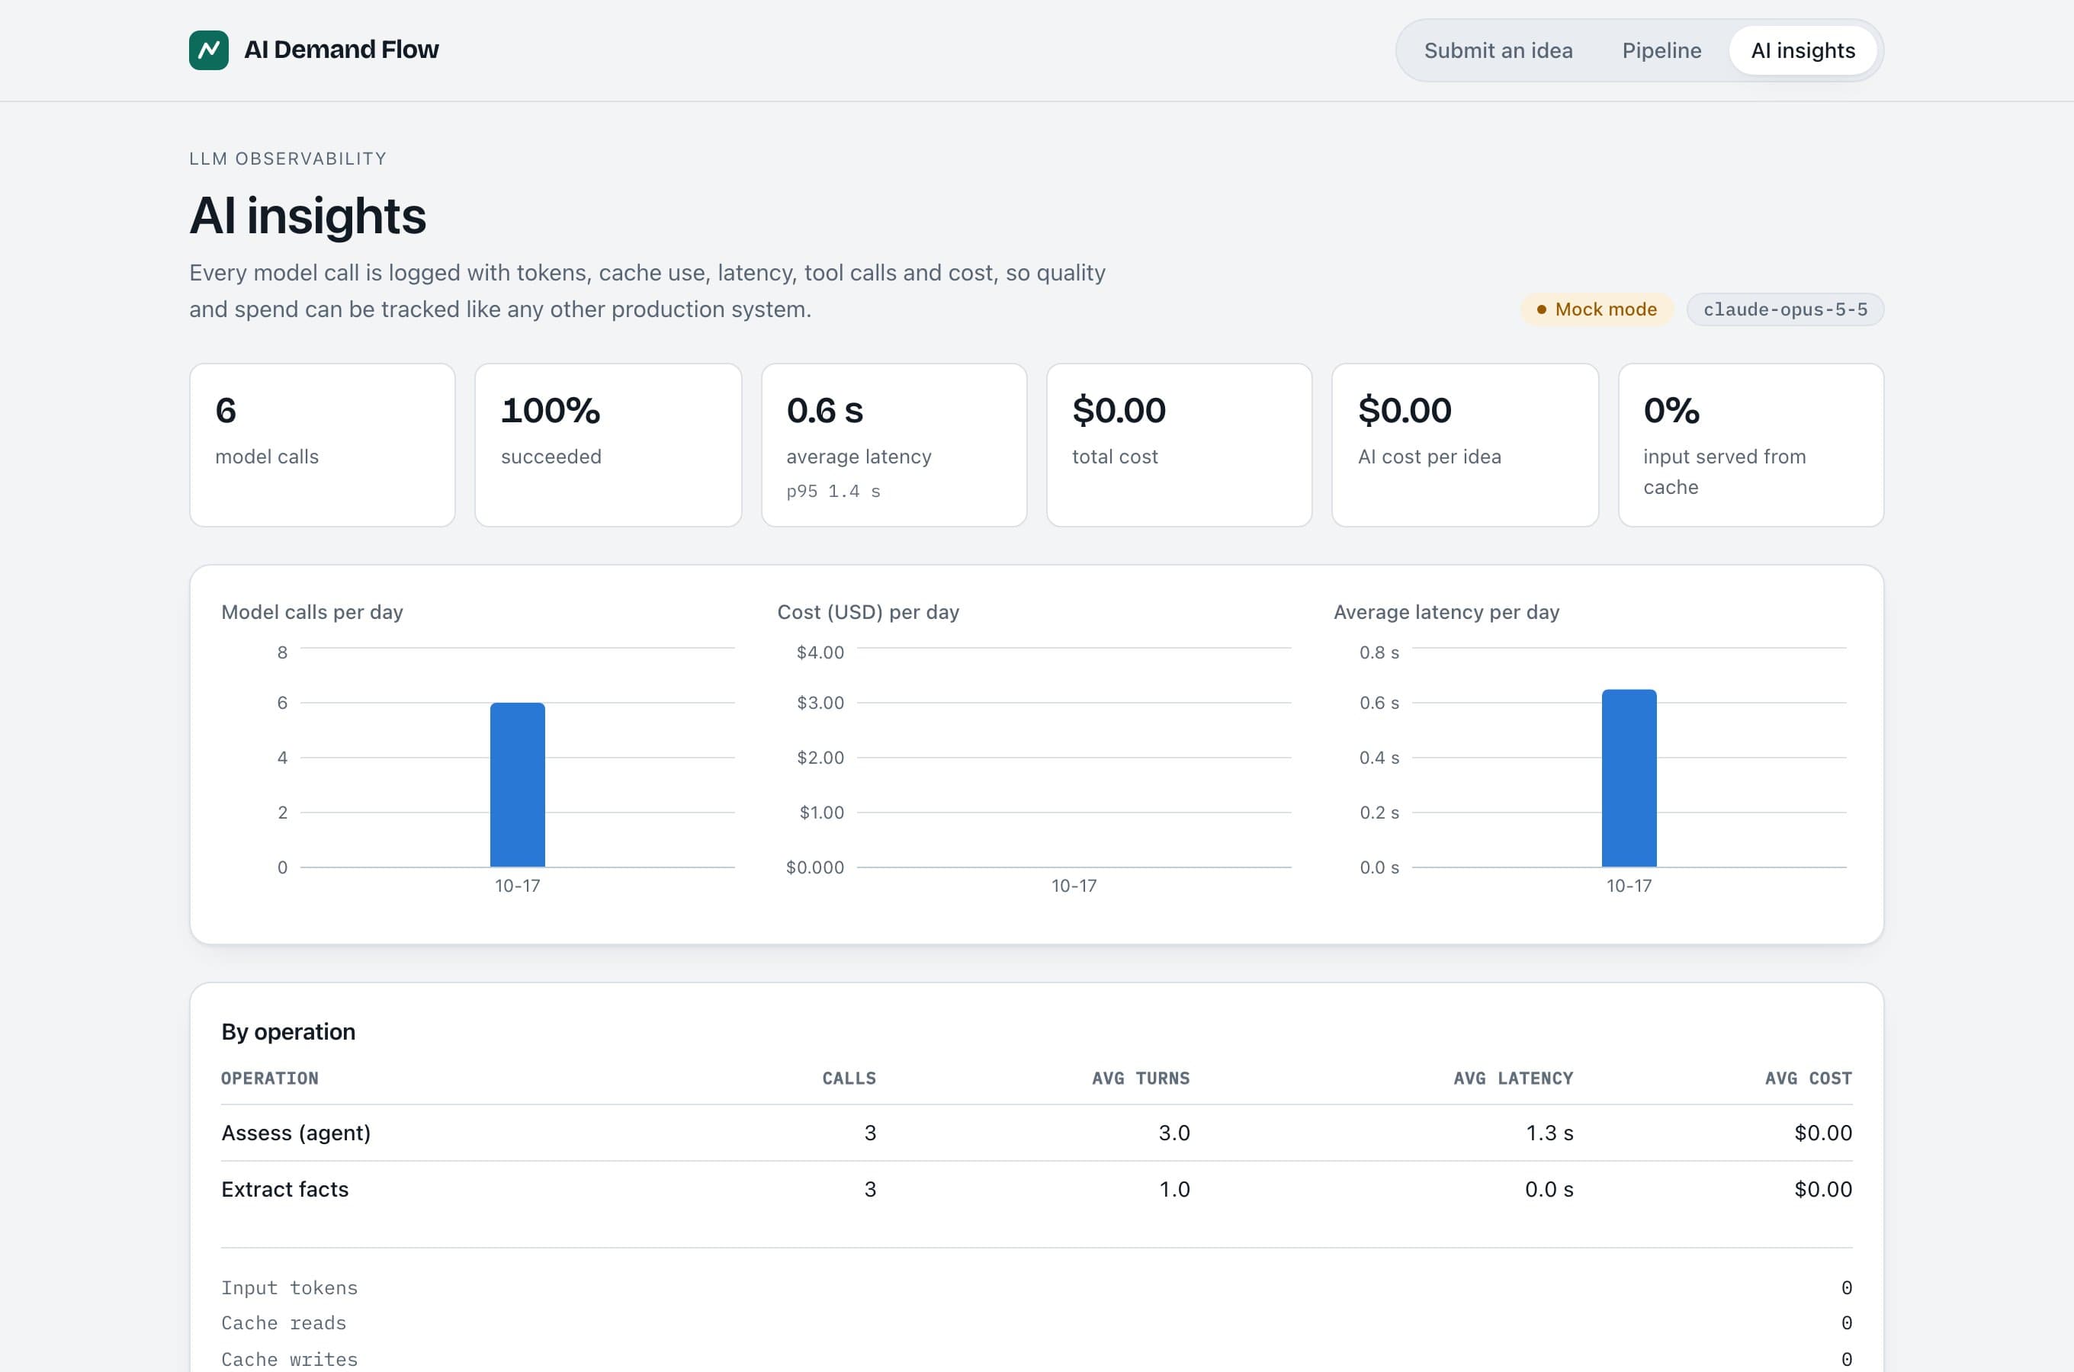Viewport: 2074px width, 1372px height.
Task: Click the AVG TURNS column header
Action: (x=1140, y=1078)
